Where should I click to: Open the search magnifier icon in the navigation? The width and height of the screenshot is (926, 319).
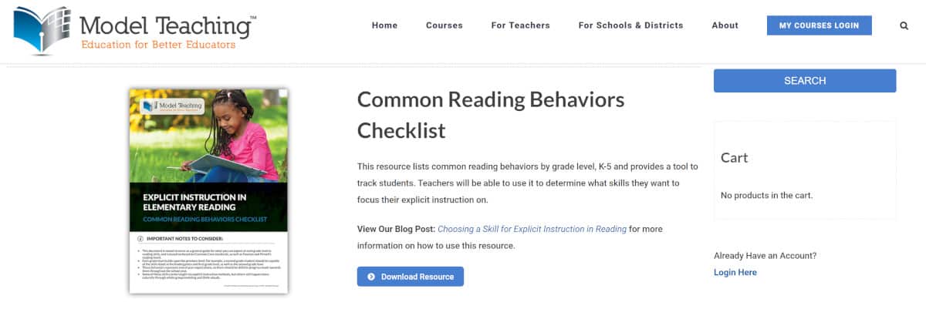click(x=904, y=25)
